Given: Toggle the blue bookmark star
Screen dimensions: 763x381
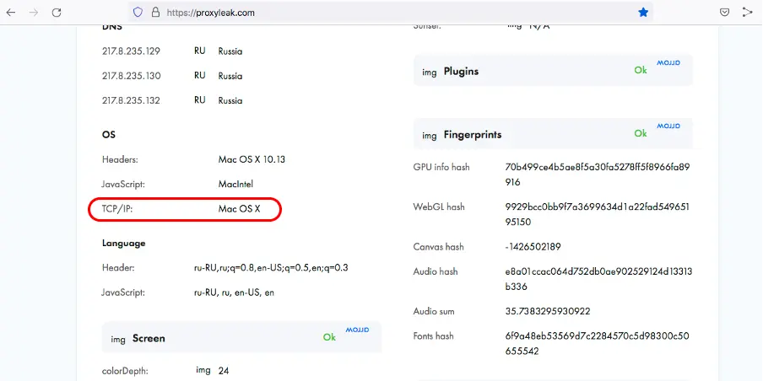Looking at the screenshot, I should pyautogui.click(x=643, y=13).
